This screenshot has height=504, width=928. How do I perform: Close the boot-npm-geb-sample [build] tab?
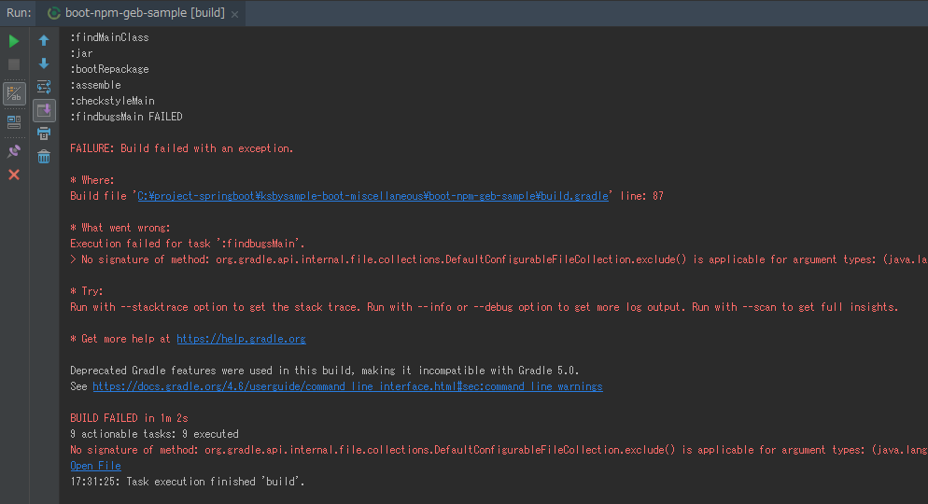tap(235, 14)
